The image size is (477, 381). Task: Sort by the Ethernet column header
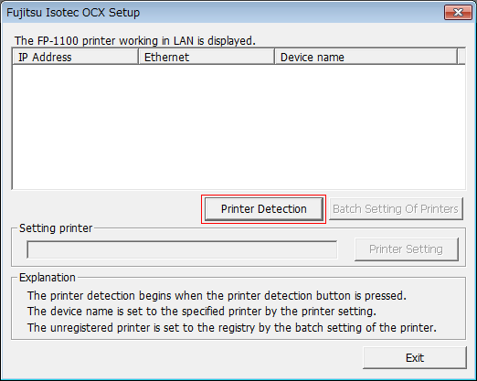[207, 57]
